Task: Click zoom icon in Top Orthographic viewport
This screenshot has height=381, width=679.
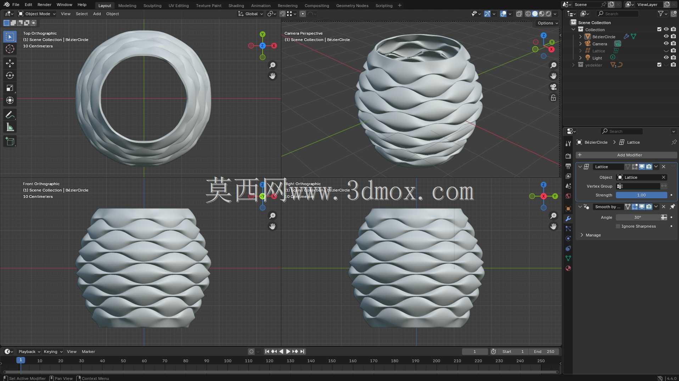Action: (272, 65)
